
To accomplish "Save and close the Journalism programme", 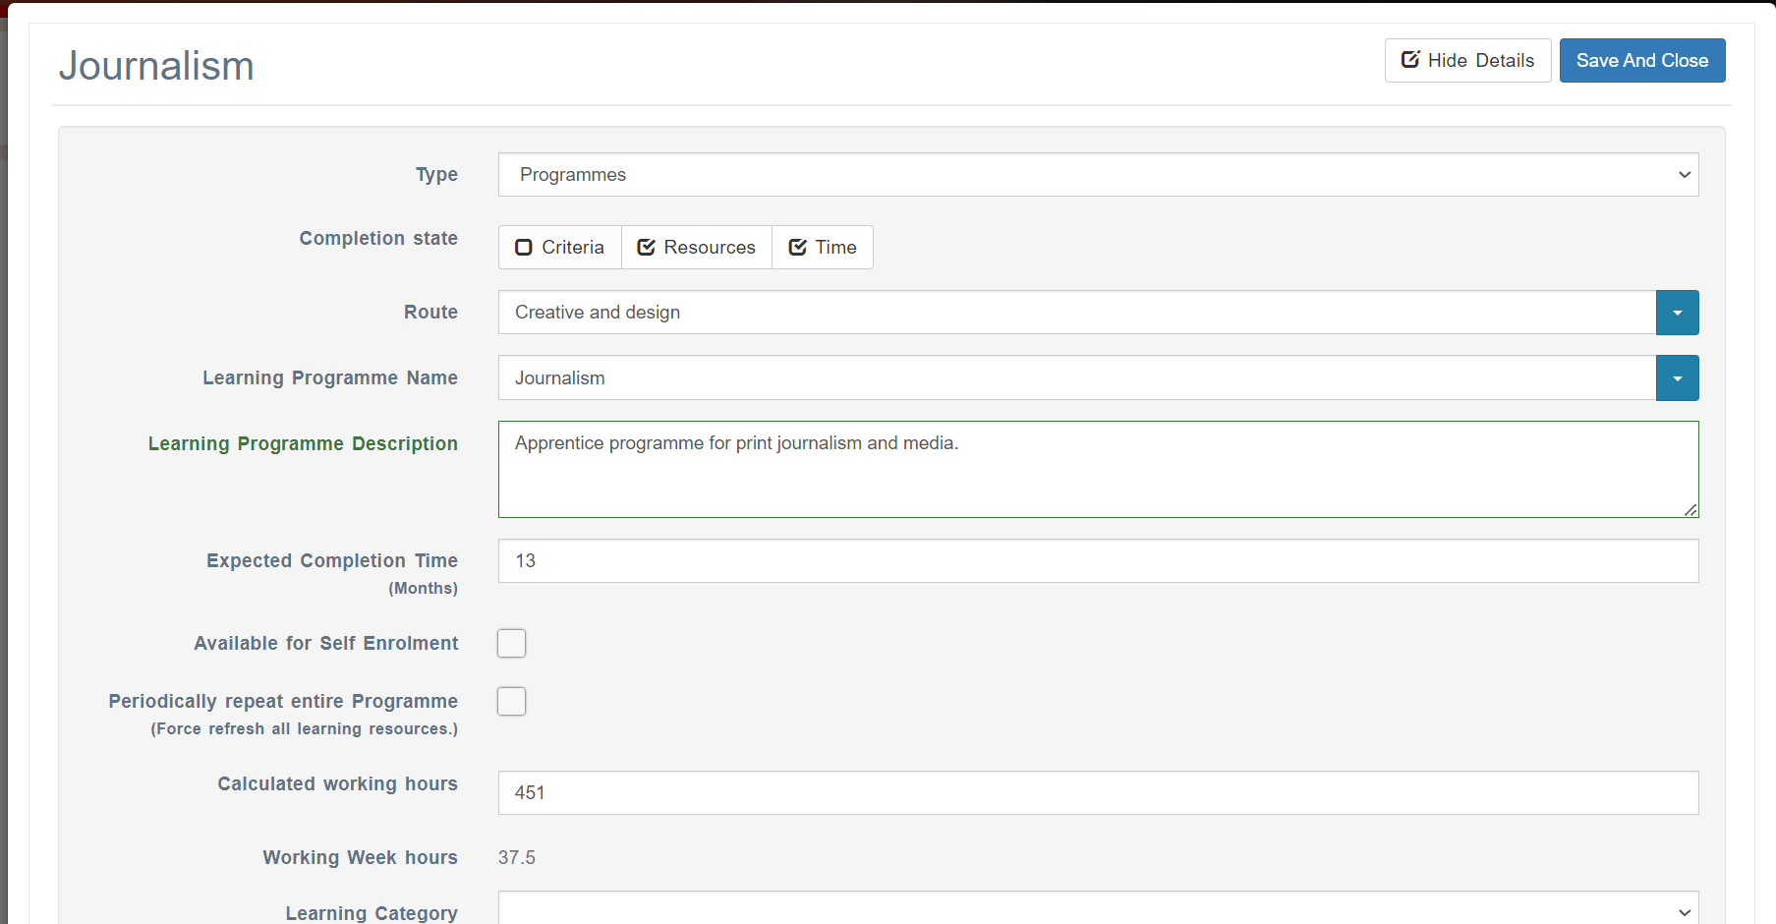I will [x=1642, y=61].
